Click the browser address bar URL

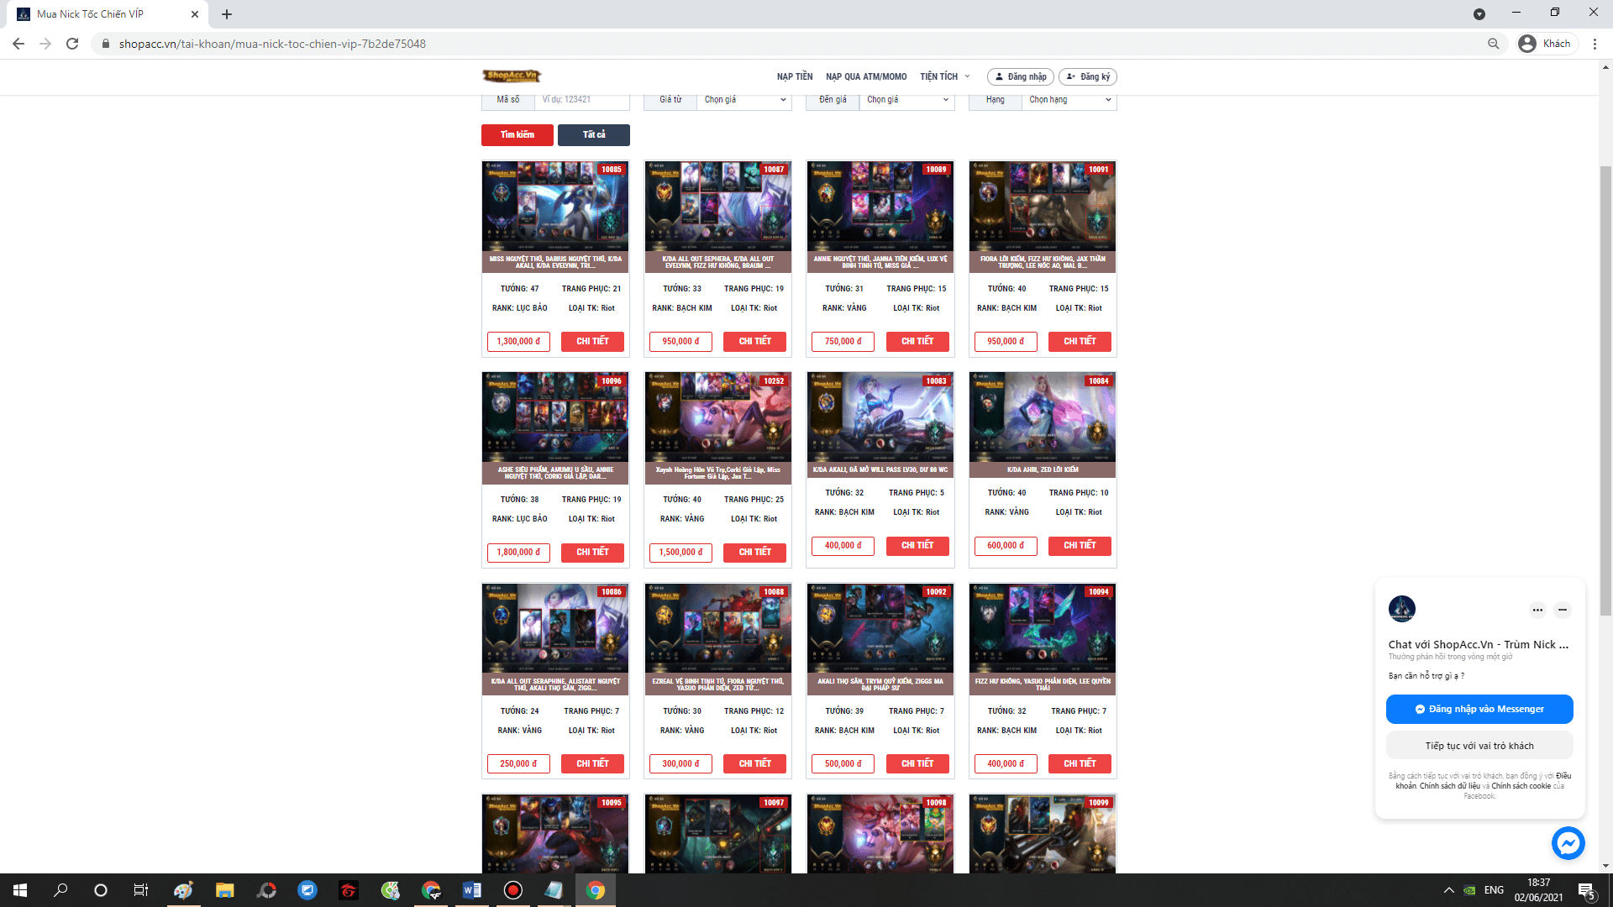[x=272, y=44]
